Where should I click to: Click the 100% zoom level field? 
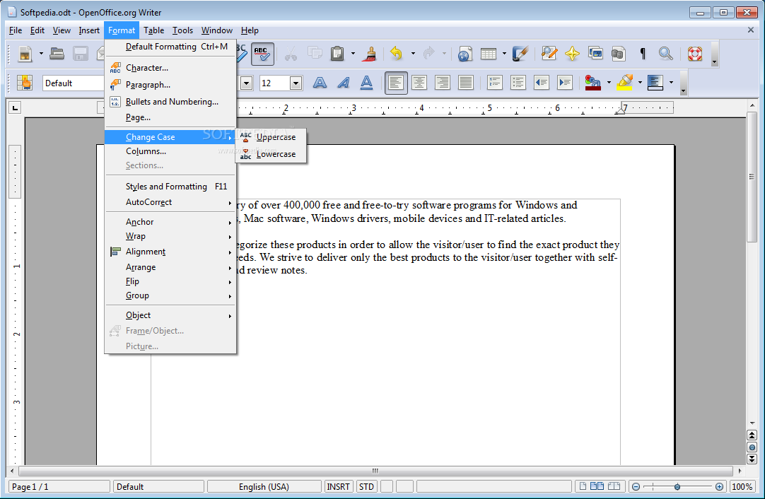pos(742,487)
